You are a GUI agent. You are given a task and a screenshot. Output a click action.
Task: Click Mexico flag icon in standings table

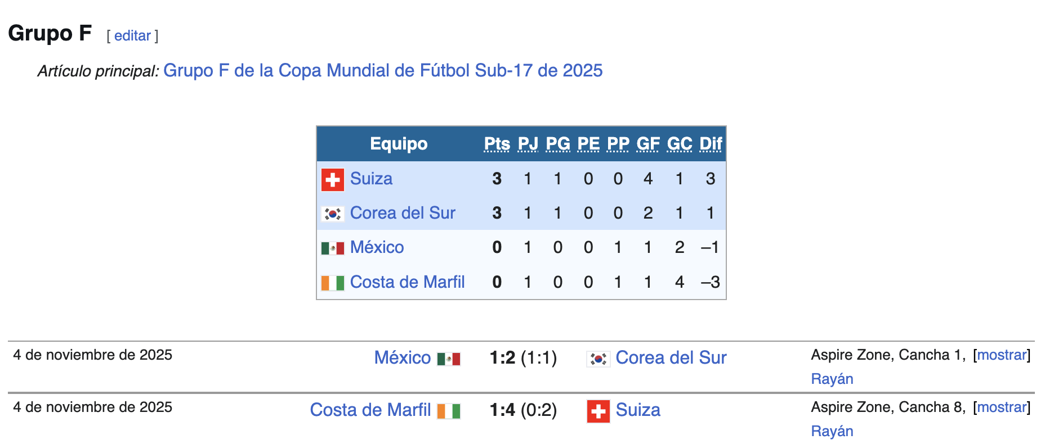tap(332, 248)
